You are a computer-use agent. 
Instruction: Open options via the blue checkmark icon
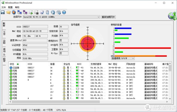(42, 12)
